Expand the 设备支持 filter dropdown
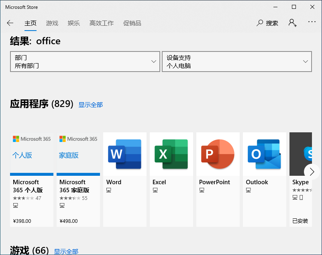This screenshot has width=322, height=255. 237,62
